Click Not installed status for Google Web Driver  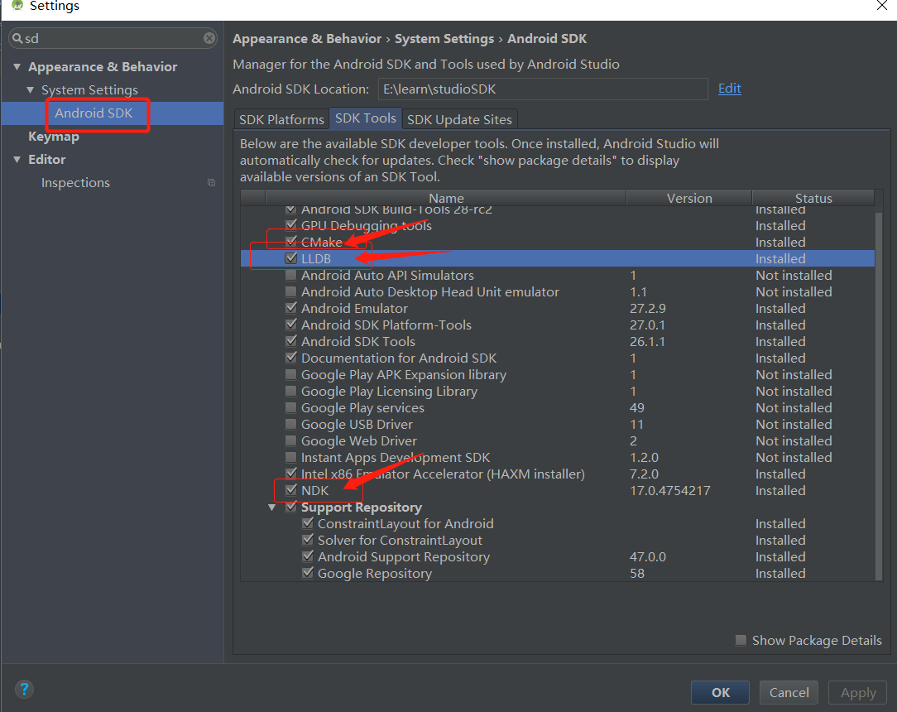[x=794, y=441]
